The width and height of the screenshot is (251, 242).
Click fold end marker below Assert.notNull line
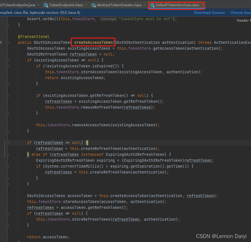click(x=7, y=25)
